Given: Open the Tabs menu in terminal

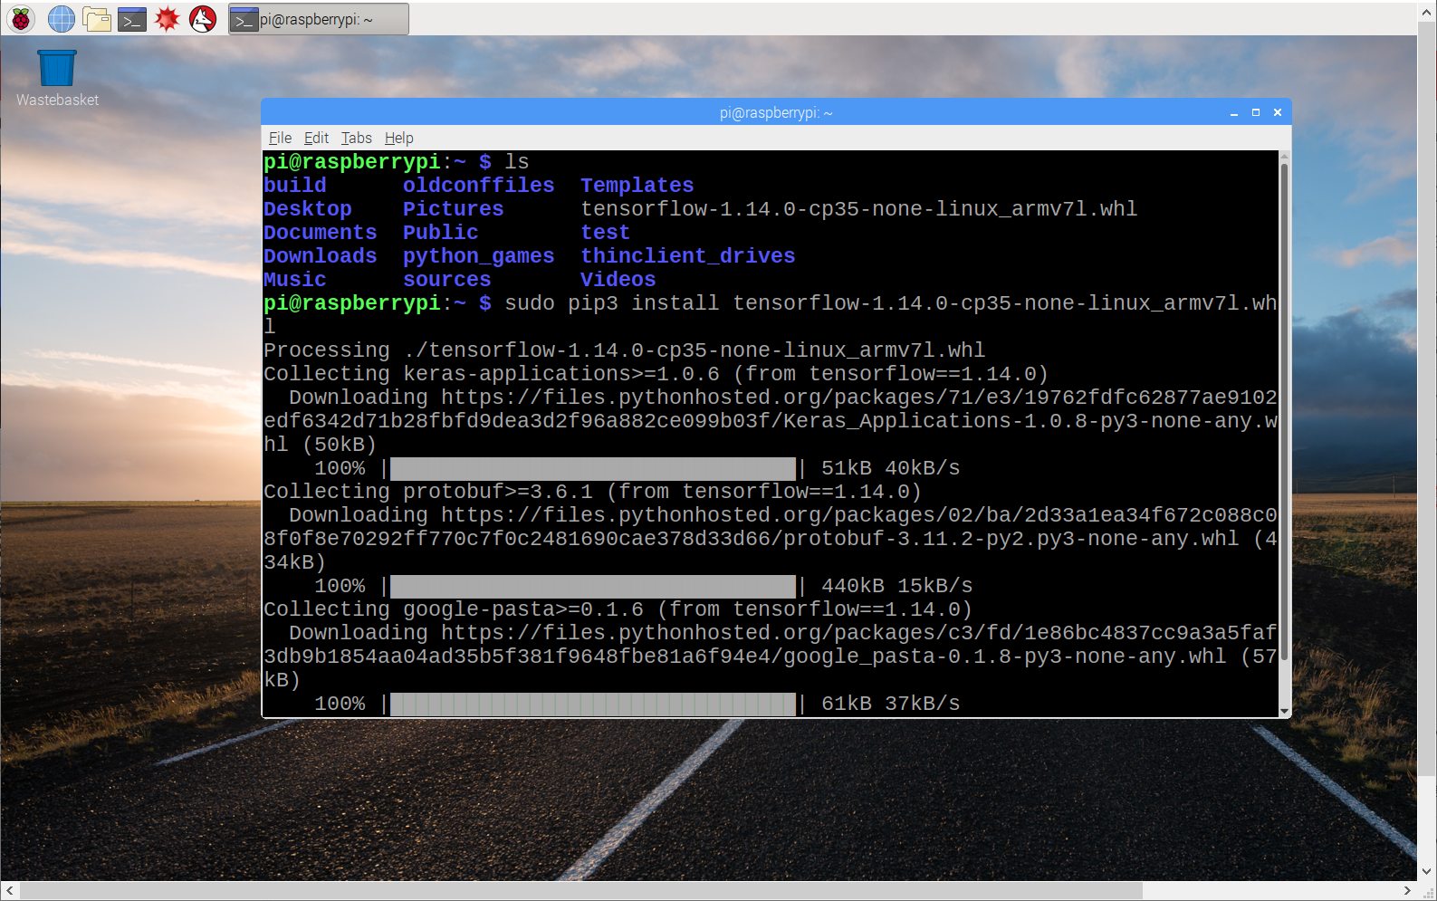Looking at the screenshot, I should (356, 138).
